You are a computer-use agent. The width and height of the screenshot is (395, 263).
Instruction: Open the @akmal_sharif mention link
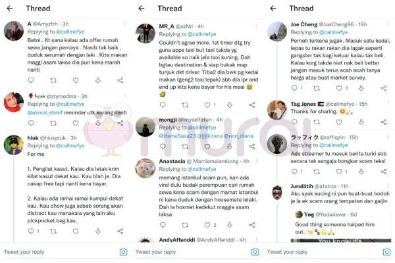click(45, 112)
